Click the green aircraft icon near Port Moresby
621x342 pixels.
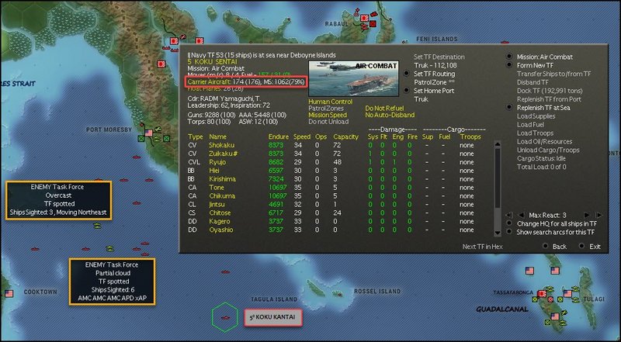(158, 130)
